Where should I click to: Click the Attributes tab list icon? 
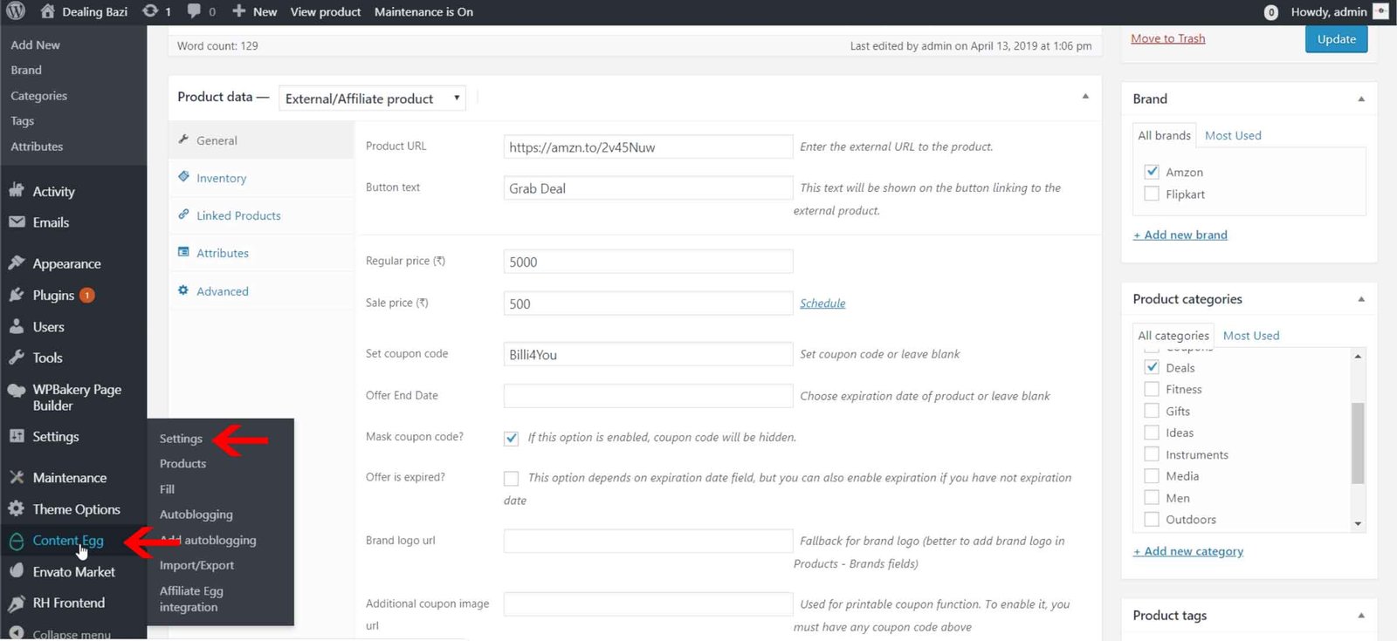[x=183, y=252]
